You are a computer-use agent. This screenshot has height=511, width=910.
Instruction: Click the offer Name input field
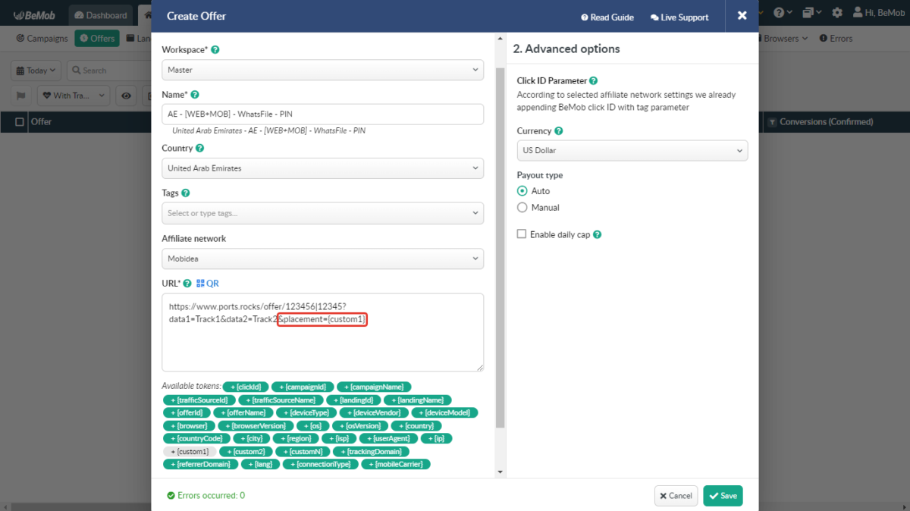pyautogui.click(x=322, y=114)
